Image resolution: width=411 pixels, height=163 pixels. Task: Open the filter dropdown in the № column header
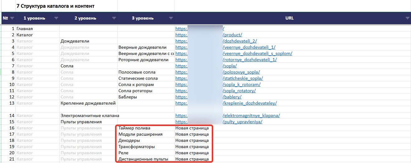pyautogui.click(x=12, y=18)
